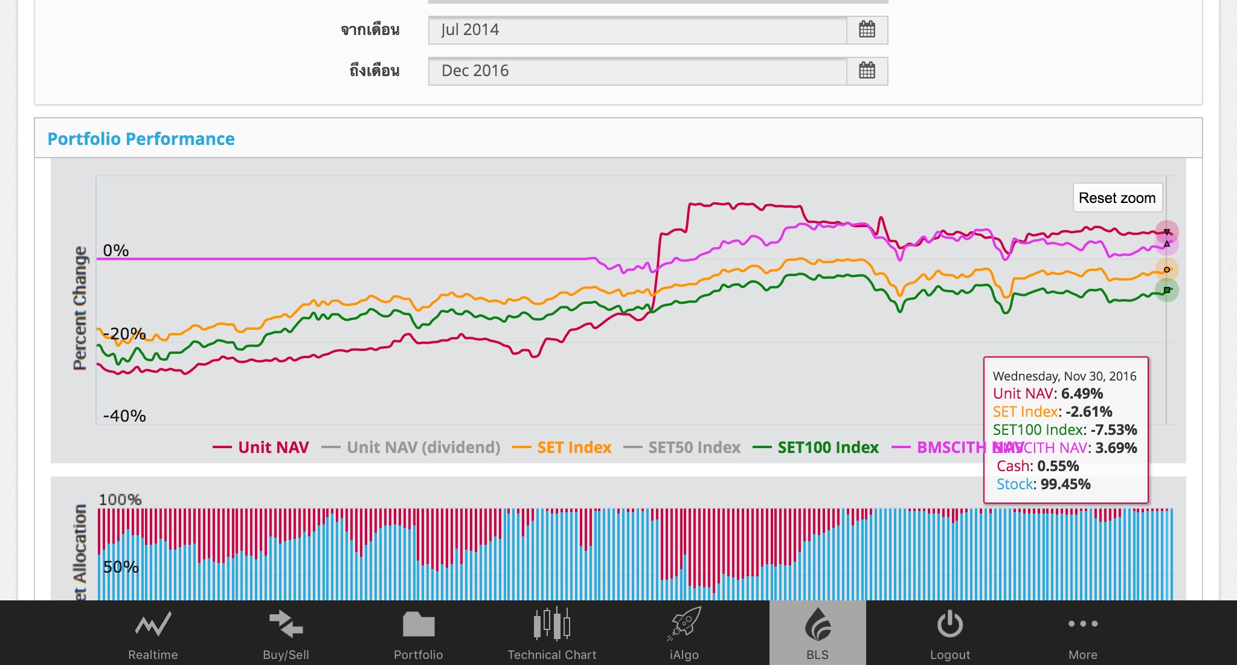Click the Wednesday, Nov 30, 2016 tooltip date
The width and height of the screenshot is (1237, 665).
1064,376
